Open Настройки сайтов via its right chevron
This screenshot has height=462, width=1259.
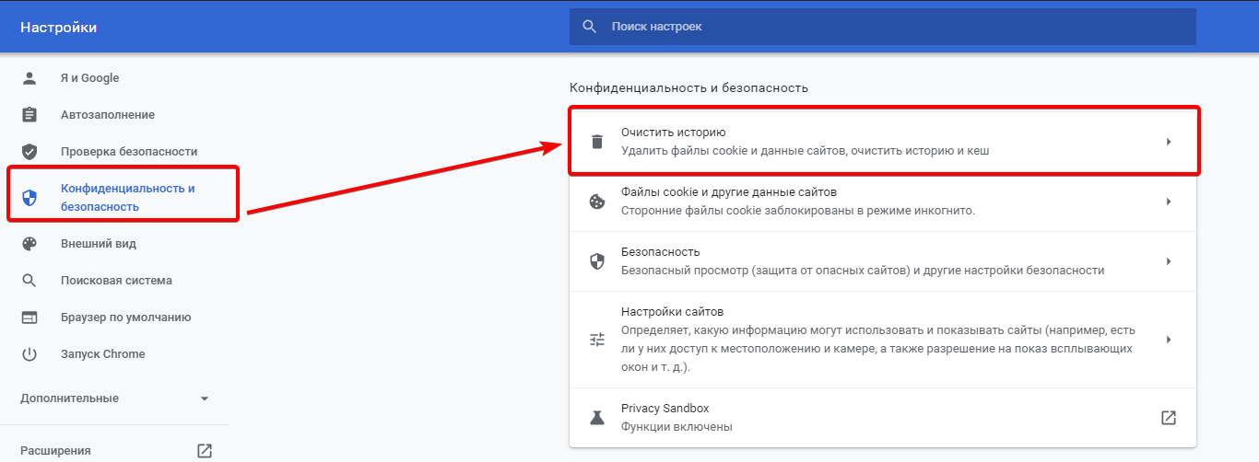[1169, 340]
